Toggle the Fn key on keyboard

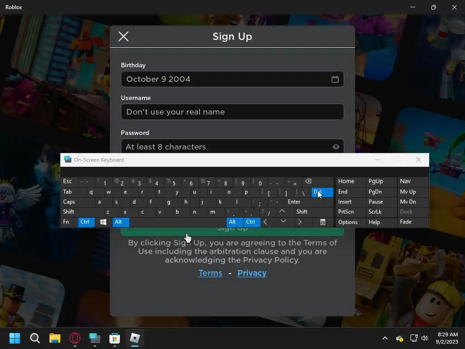point(69,222)
